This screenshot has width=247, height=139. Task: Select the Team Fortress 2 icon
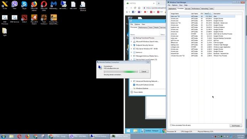(x=44, y=20)
